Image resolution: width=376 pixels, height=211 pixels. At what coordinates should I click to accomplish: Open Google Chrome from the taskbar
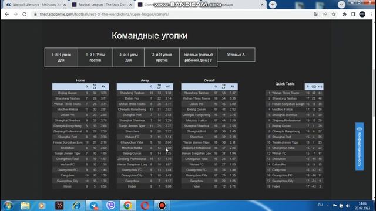pos(127,206)
